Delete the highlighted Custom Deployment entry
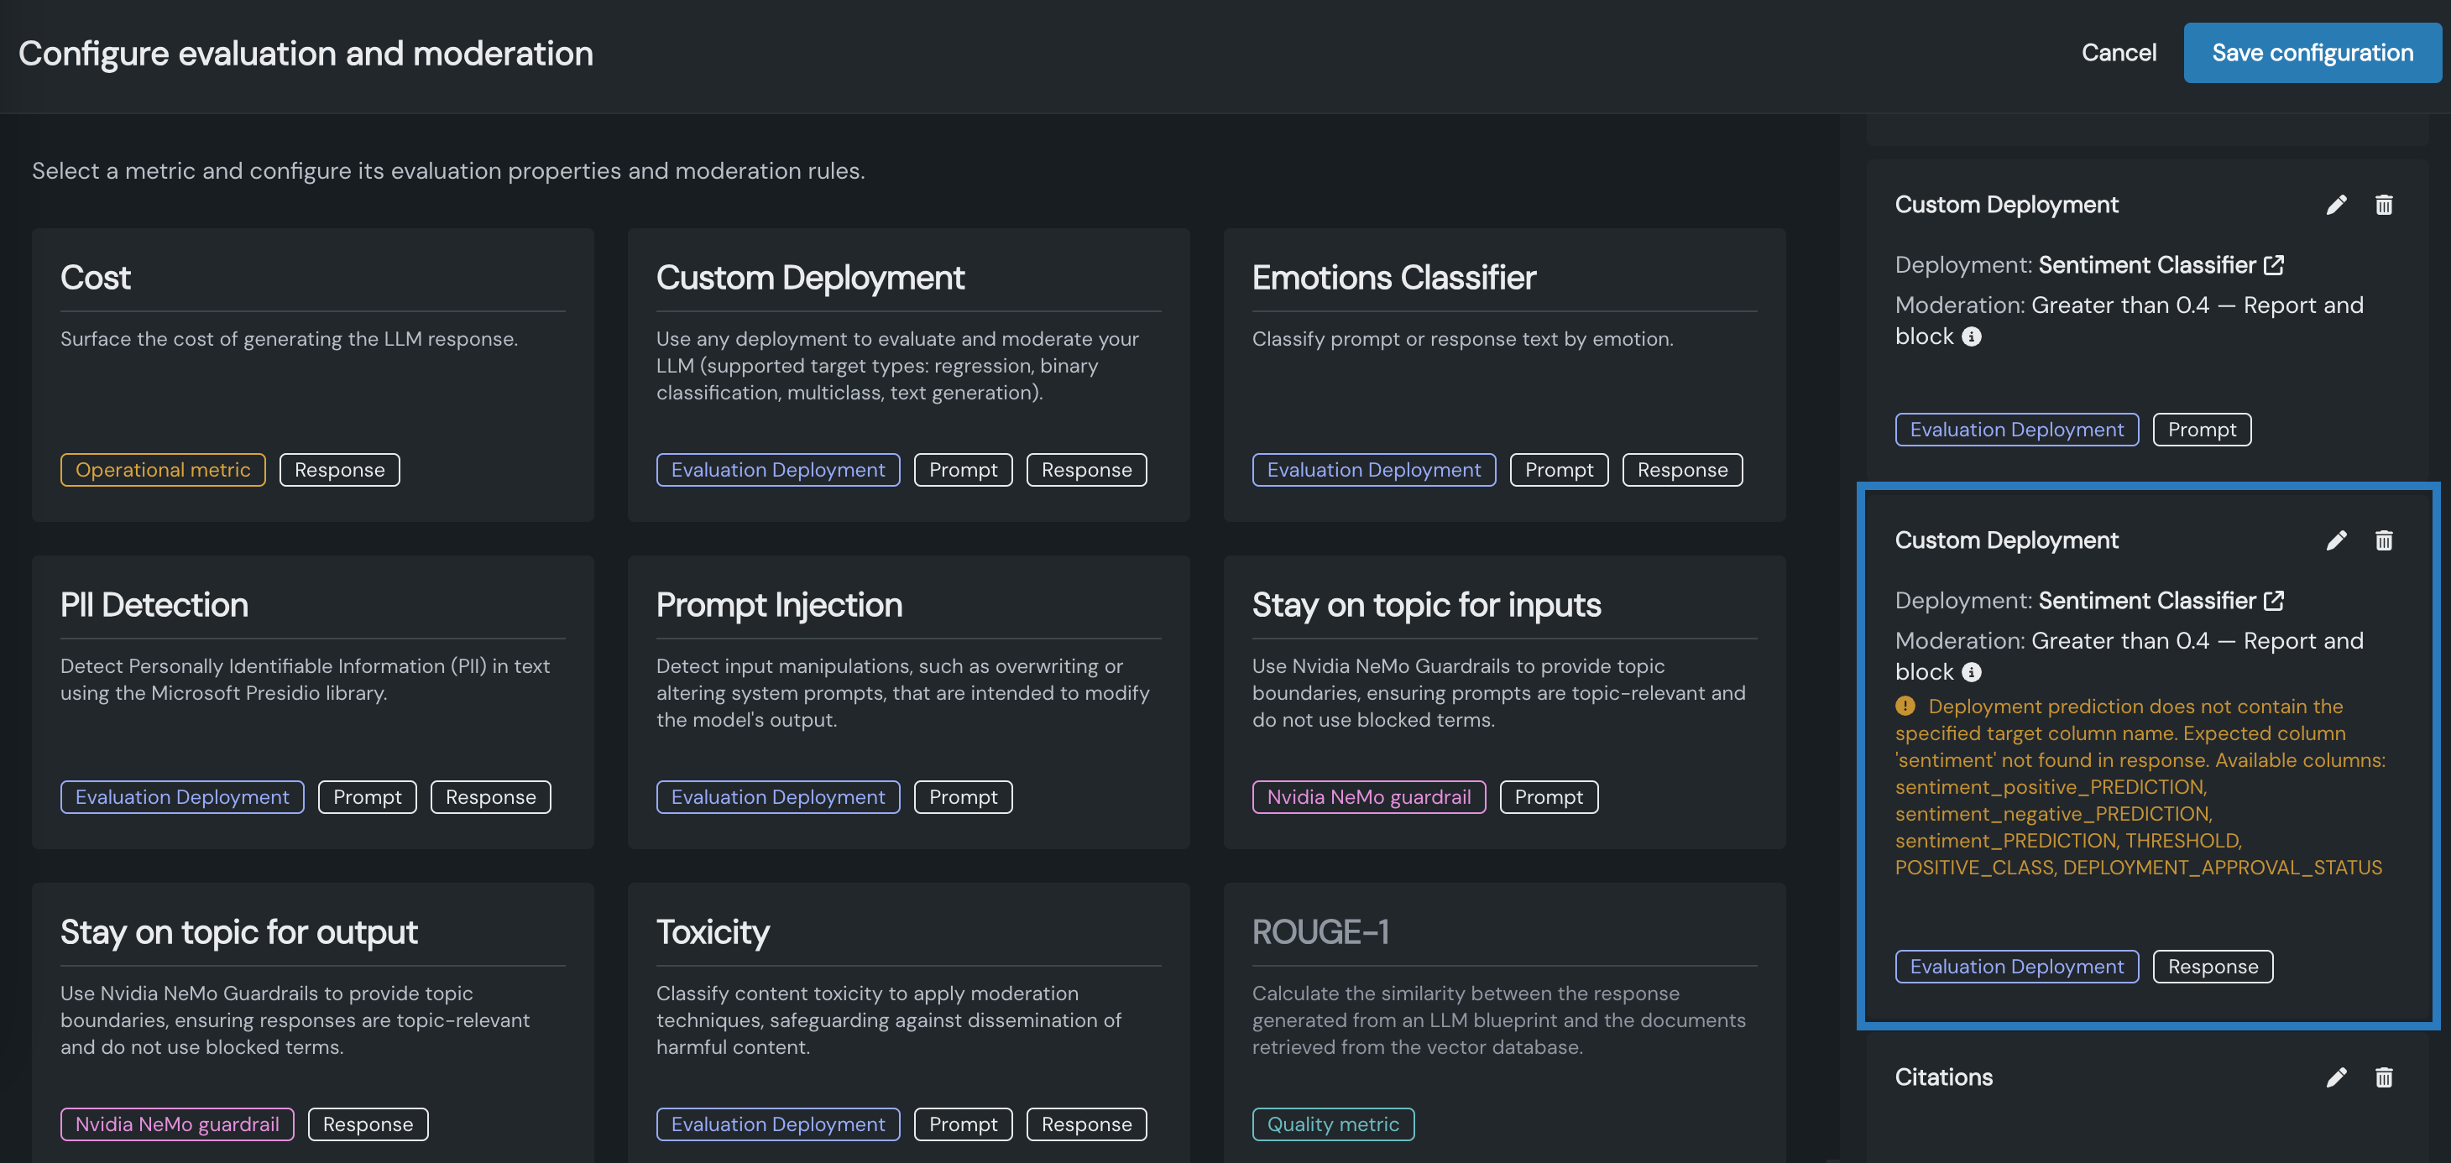The height and width of the screenshot is (1163, 2451). click(2384, 541)
